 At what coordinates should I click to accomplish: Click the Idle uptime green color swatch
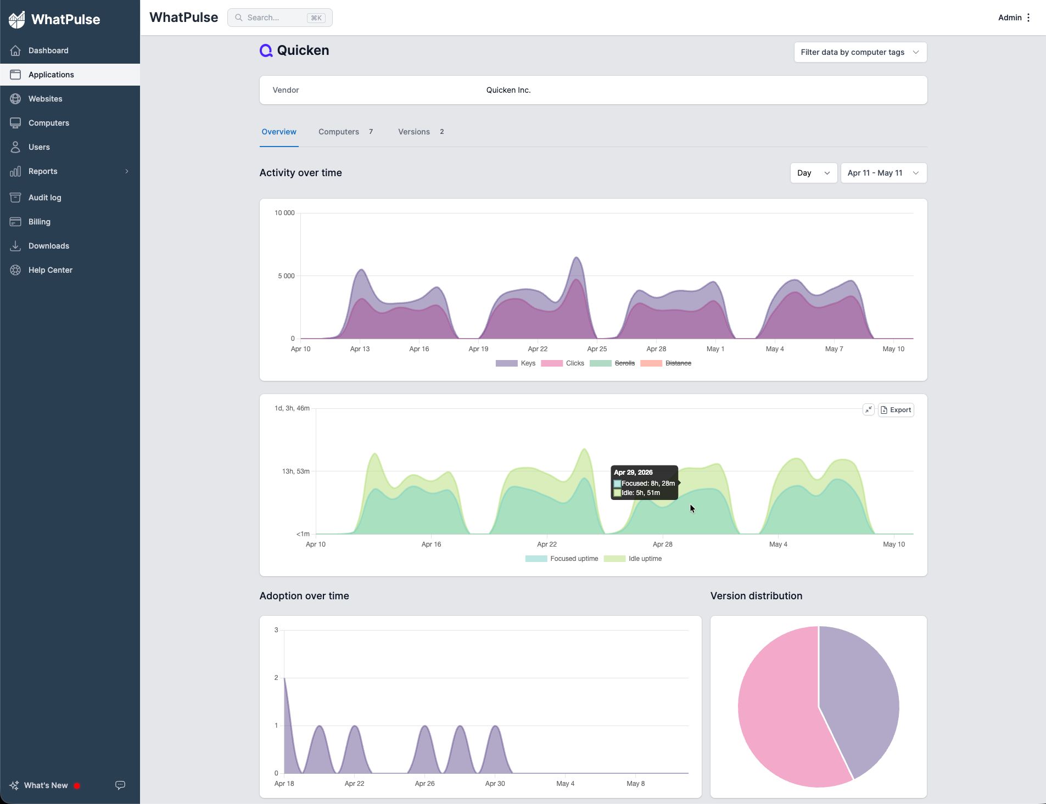(614, 559)
